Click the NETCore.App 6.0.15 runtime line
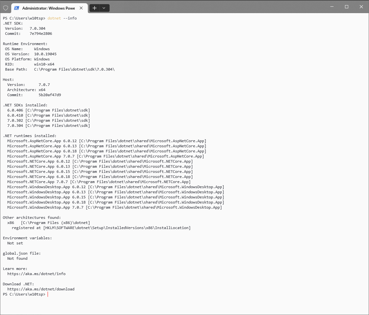Image resolution: width=369 pixels, height=315 pixels. click(x=100, y=172)
